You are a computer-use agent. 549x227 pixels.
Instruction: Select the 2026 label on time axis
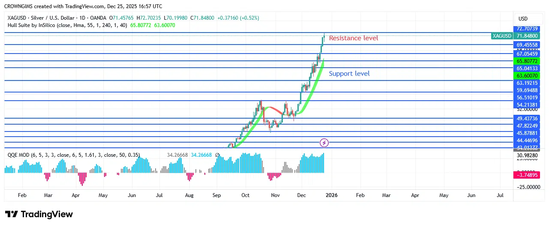pos(331,195)
